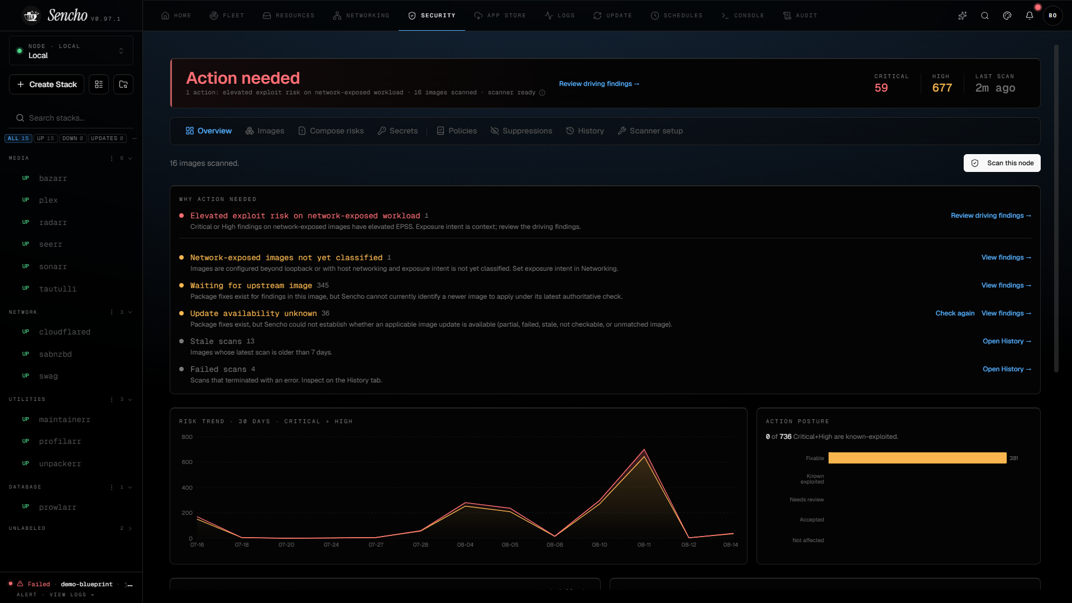Focus the Search stacks input
This screenshot has width=1072, height=603.
click(x=71, y=118)
